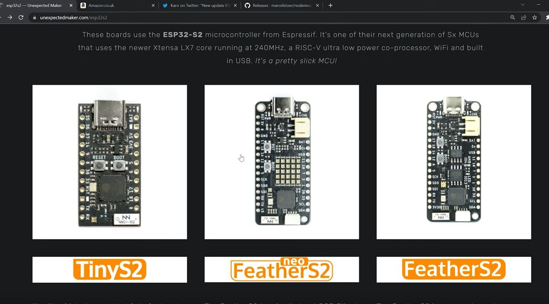Click the FeatherS2 neo logo

(x=282, y=269)
